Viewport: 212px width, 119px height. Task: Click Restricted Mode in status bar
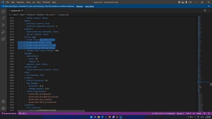tap(9, 113)
